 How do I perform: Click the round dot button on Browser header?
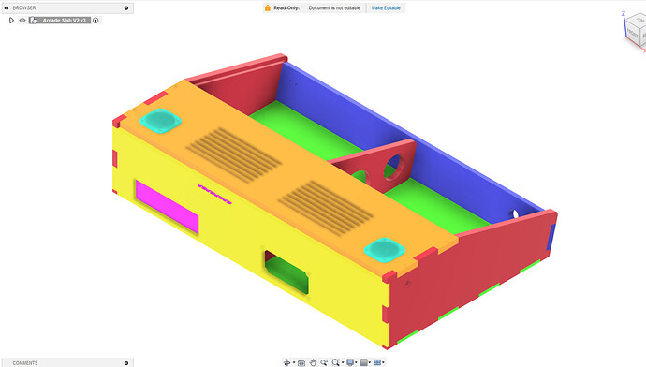click(126, 7)
